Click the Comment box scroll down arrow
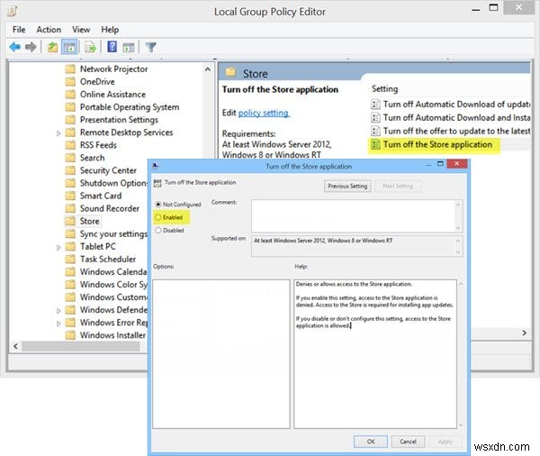This screenshot has height=456, width=540. (458, 228)
